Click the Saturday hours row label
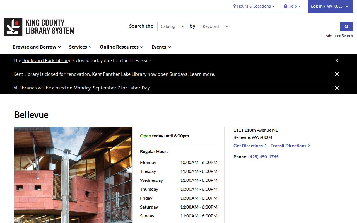Screen dimensions: 357x223 click(149, 207)
